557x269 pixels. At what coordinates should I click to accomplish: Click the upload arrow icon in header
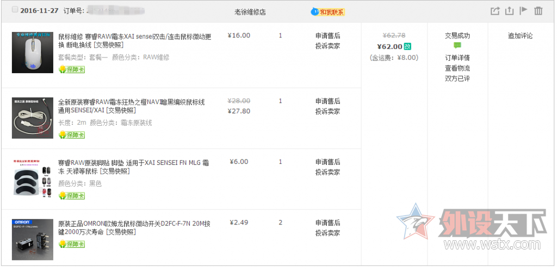tap(509, 11)
